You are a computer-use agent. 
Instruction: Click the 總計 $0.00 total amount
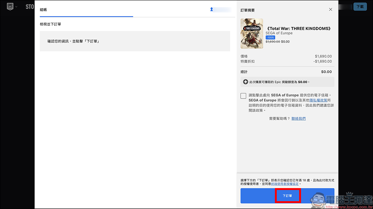pyautogui.click(x=326, y=72)
